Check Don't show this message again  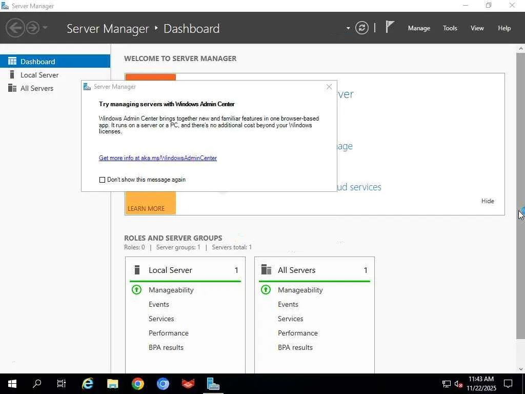click(x=102, y=180)
